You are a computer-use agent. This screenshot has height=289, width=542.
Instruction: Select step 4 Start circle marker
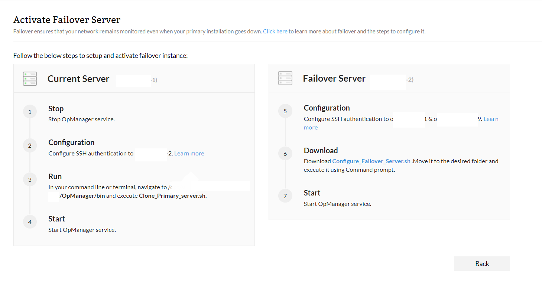pyautogui.click(x=30, y=222)
